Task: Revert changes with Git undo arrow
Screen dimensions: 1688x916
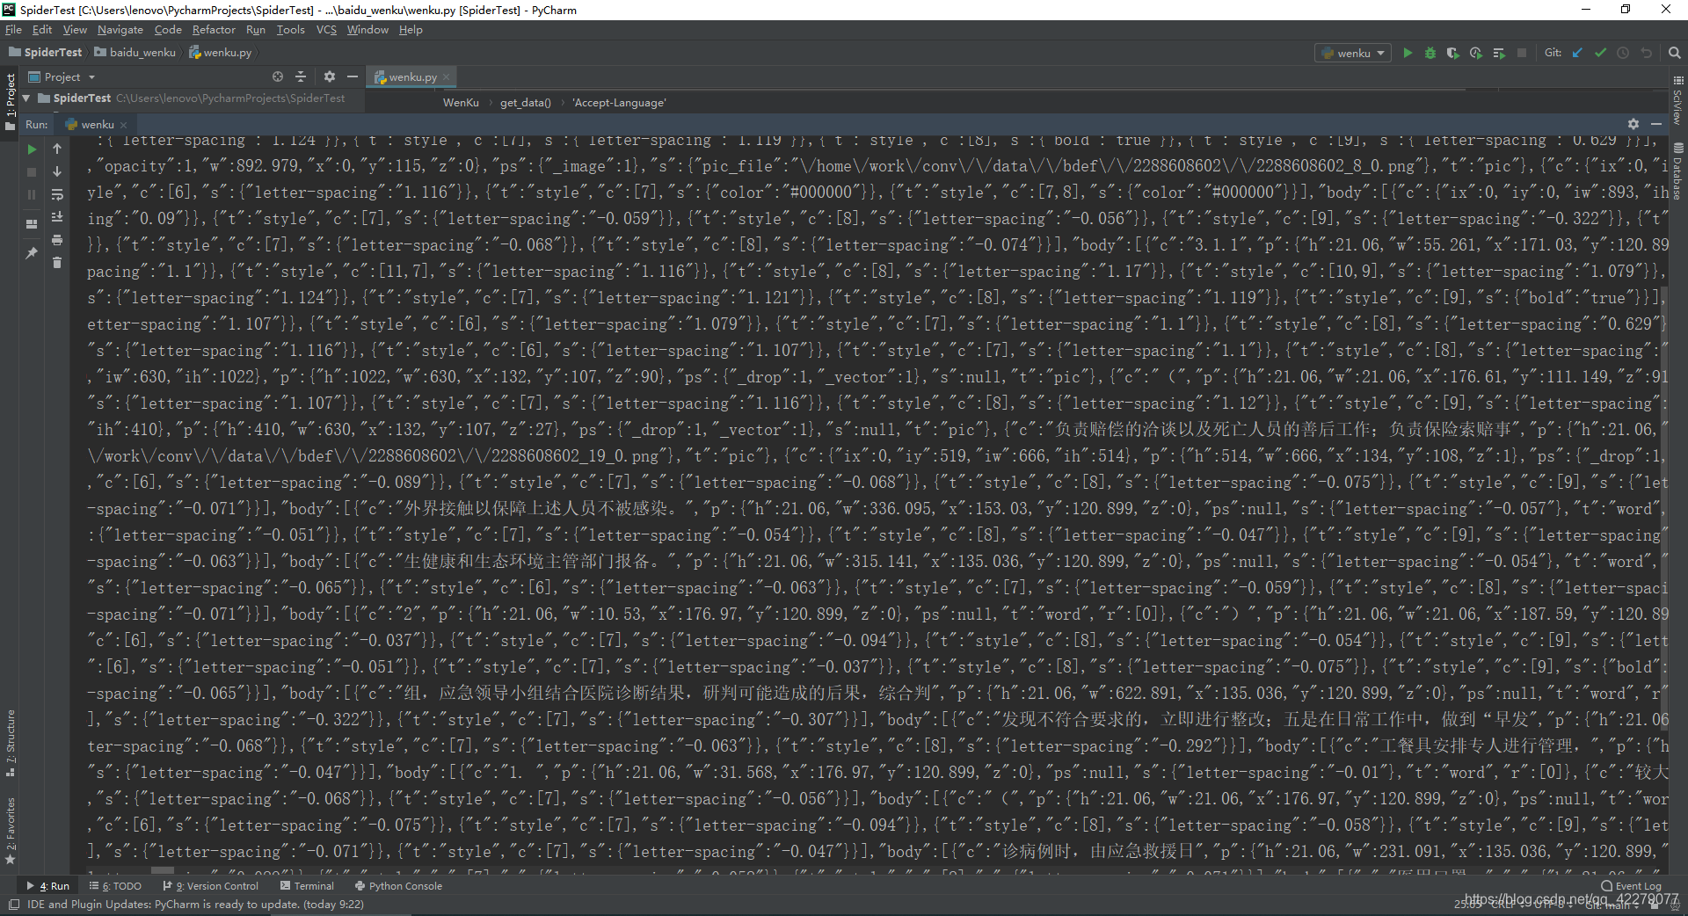Action: pos(1646,53)
